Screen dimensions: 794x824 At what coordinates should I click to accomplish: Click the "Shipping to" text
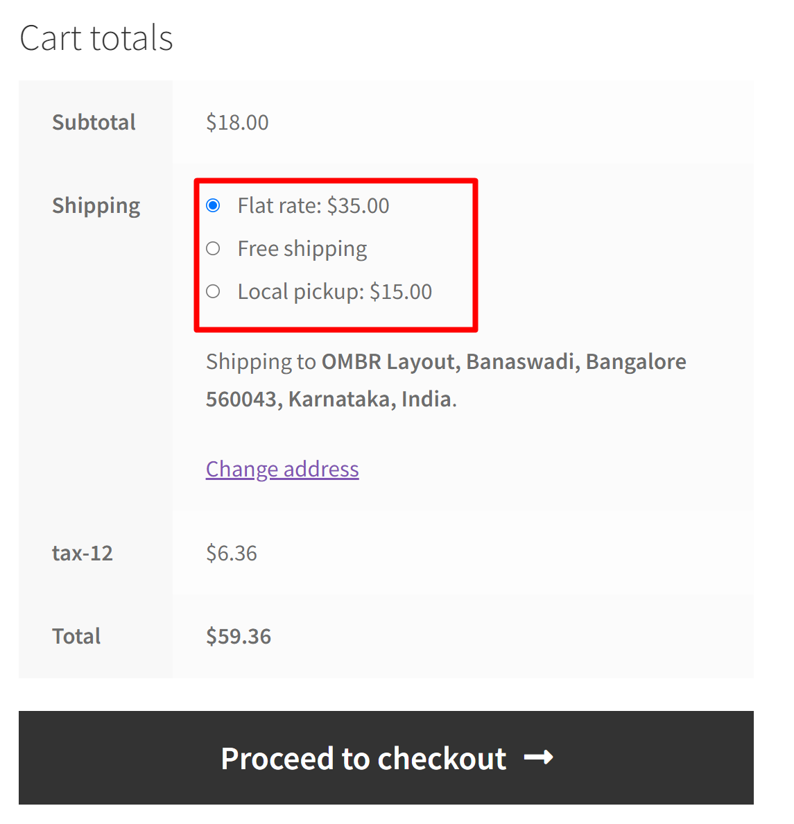(261, 362)
